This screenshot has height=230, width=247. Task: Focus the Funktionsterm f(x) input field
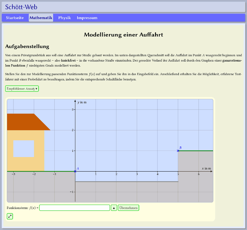pos(74,208)
